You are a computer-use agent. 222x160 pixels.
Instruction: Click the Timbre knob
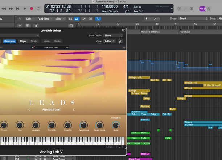4,125
